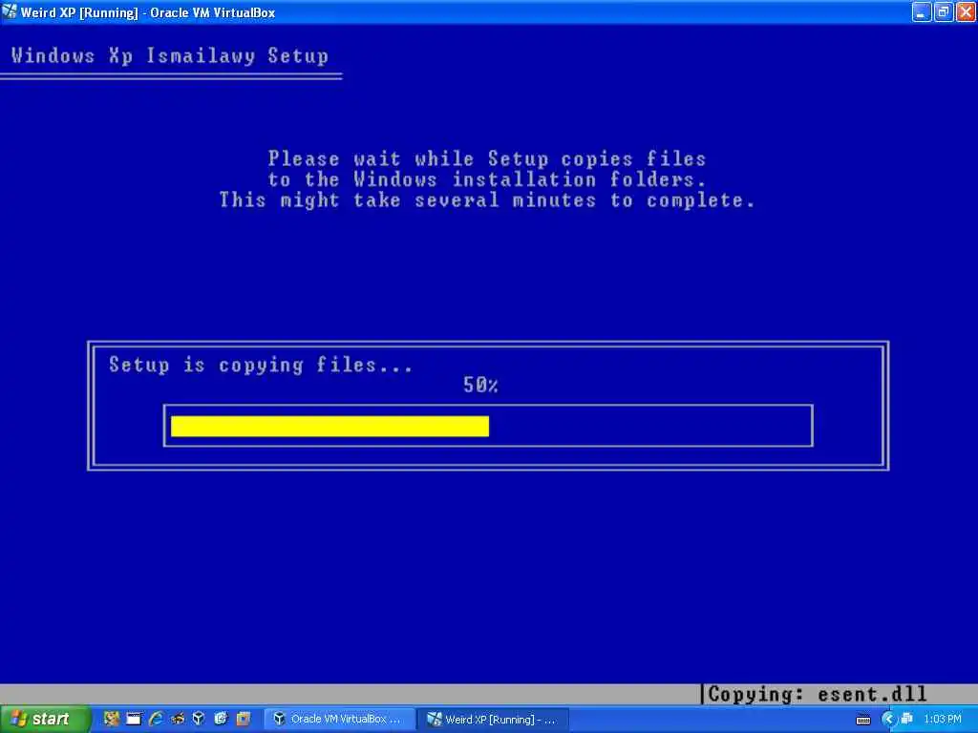Click 'Windows Xp Ismailawy Setup' heading

pyautogui.click(x=170, y=56)
